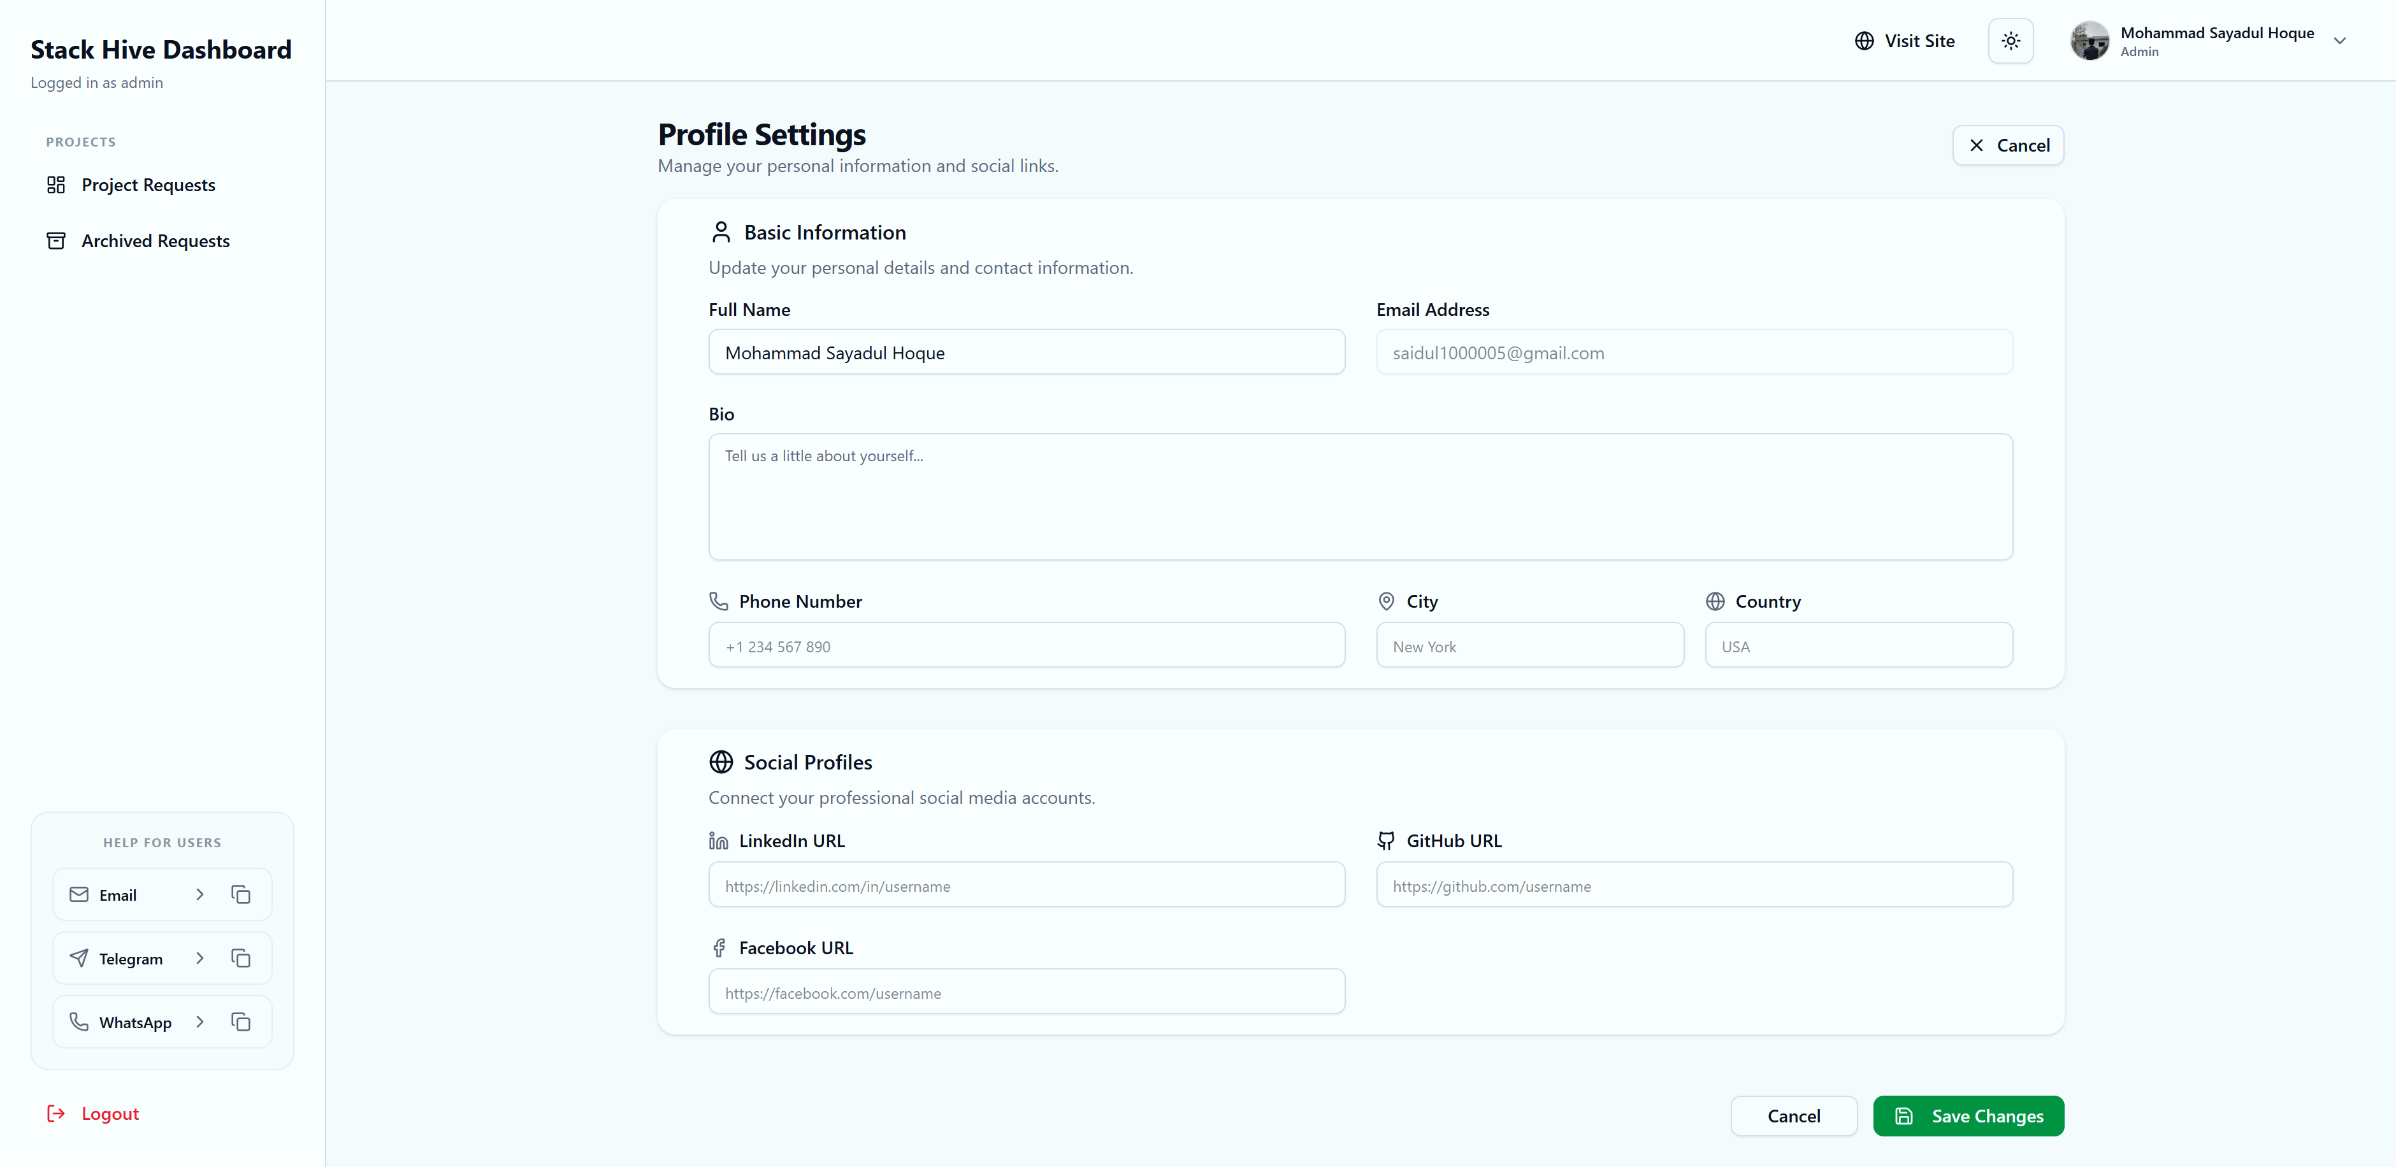Click the WhatsApp phone icon
The image size is (2396, 1167).
pyautogui.click(x=79, y=1022)
